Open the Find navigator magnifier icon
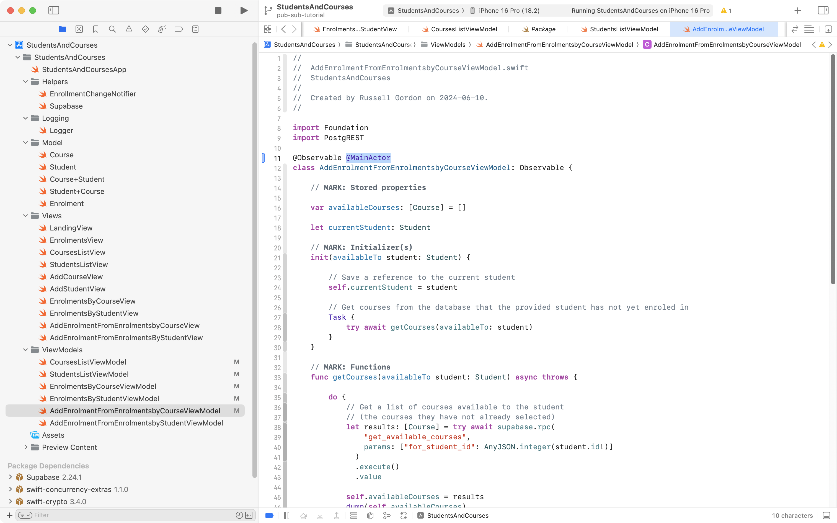The image size is (837, 523). (112, 29)
